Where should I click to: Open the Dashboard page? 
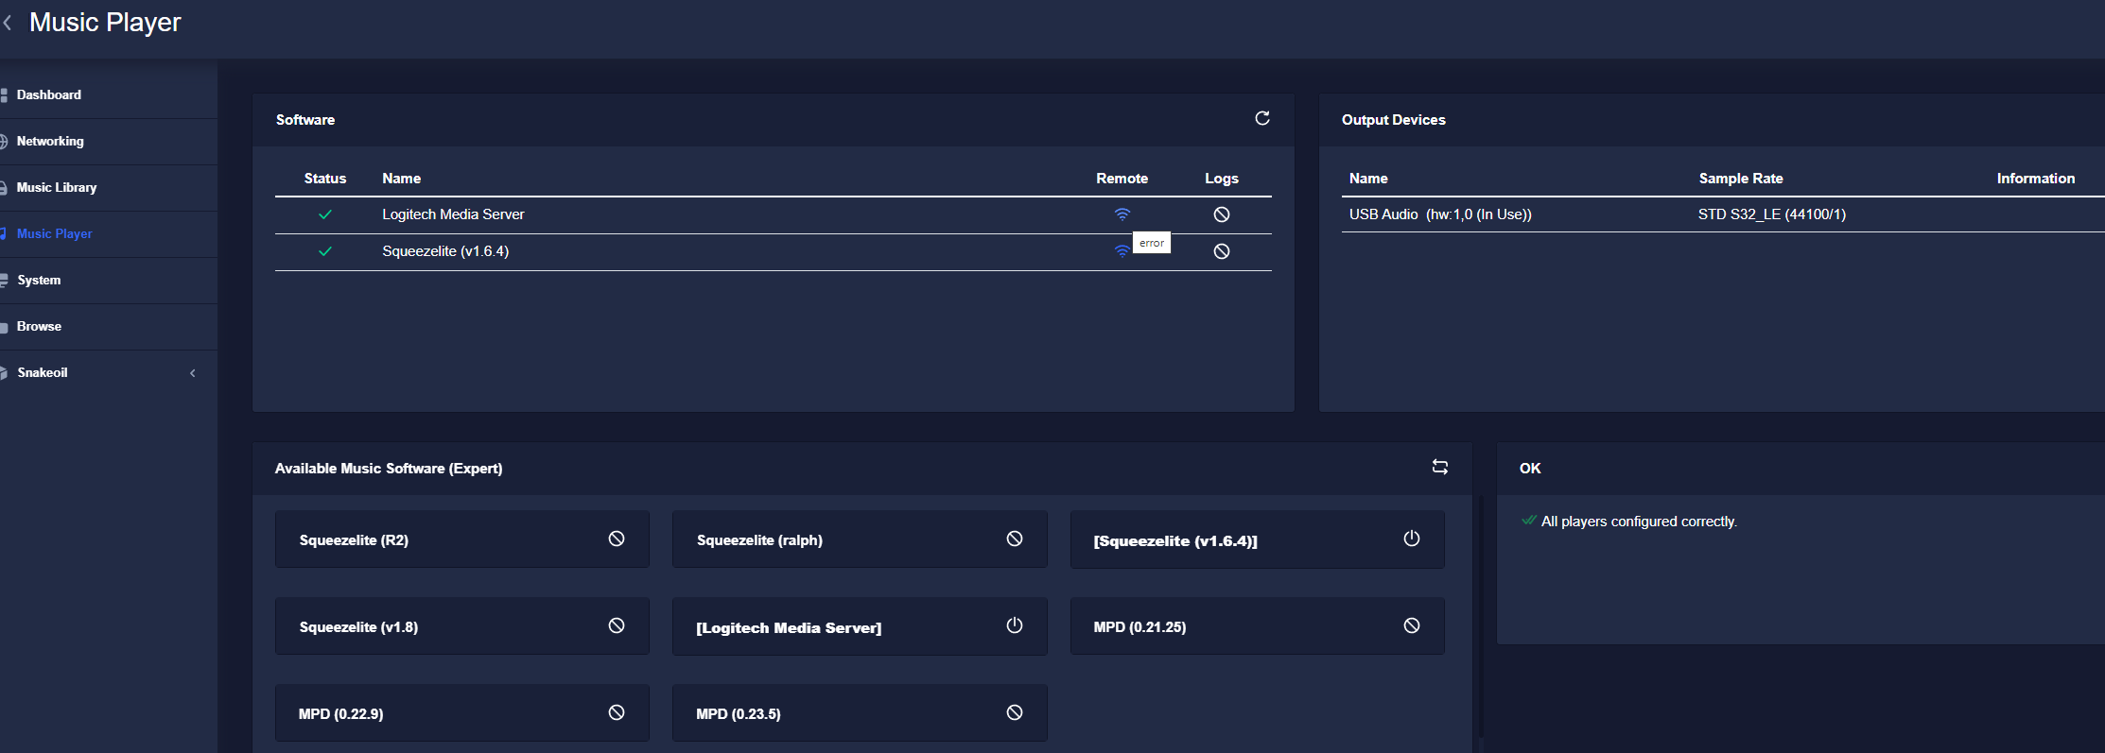109,94
